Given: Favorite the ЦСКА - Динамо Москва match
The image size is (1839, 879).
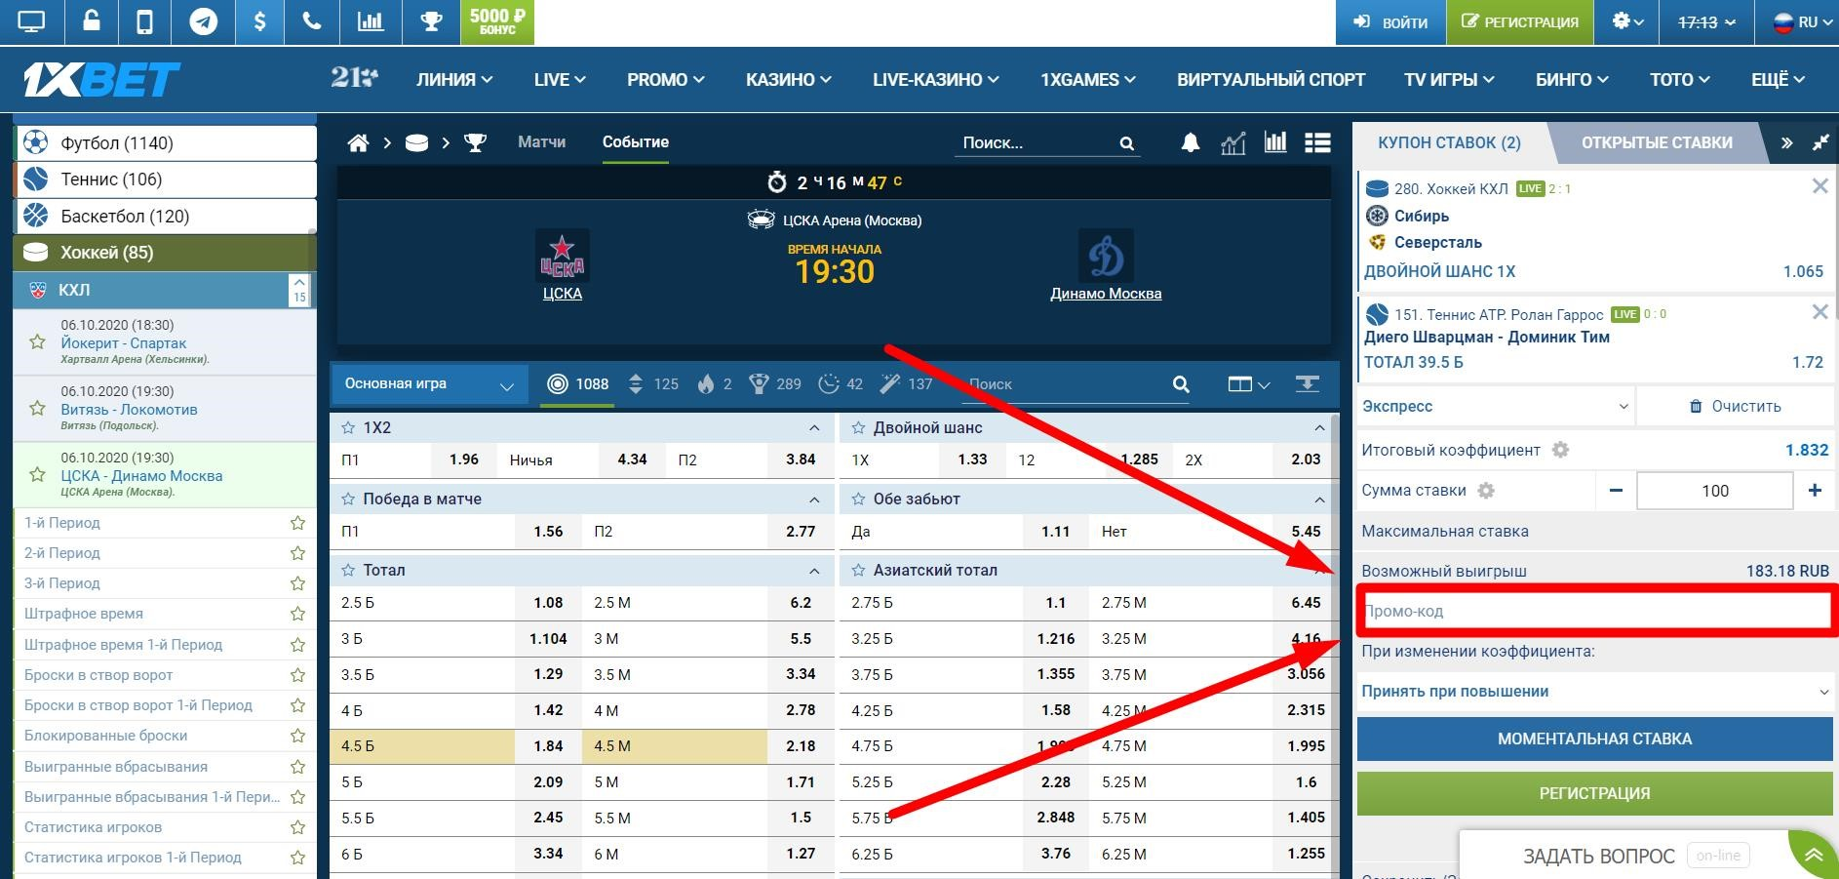Looking at the screenshot, I should (37, 474).
